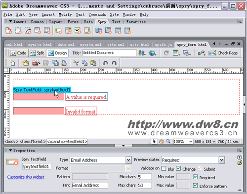Open the Site menu
The width and height of the screenshot is (247, 194).
point(114,14)
